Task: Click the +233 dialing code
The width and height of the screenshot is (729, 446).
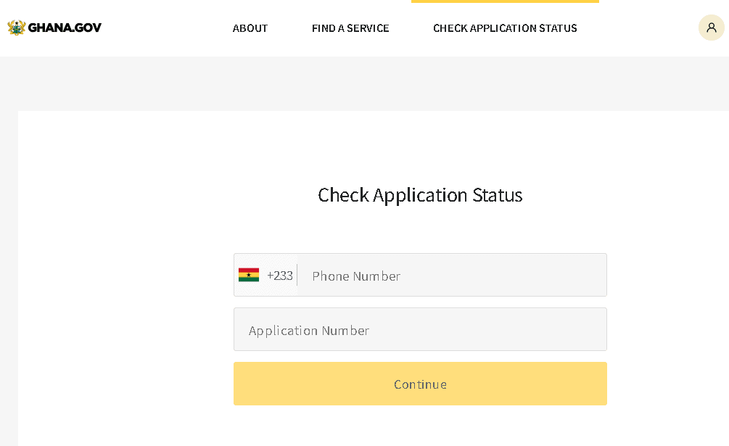Action: click(x=280, y=276)
